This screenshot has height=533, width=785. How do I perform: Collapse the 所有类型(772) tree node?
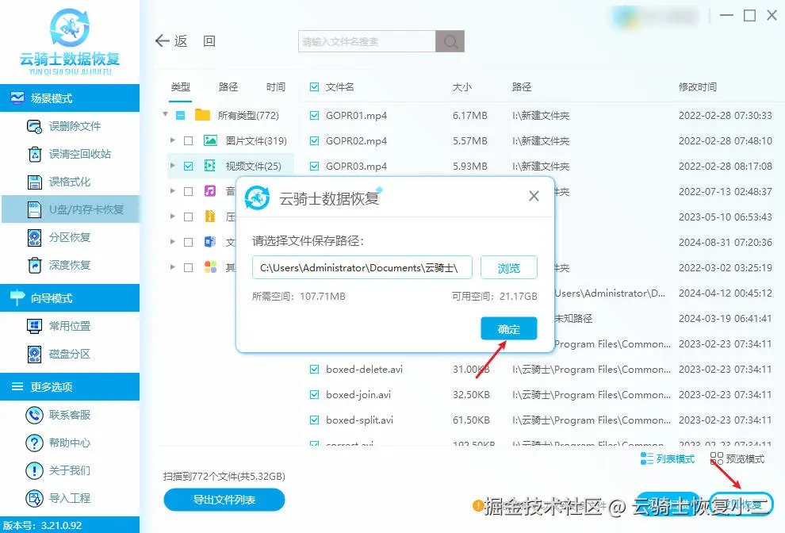(165, 115)
